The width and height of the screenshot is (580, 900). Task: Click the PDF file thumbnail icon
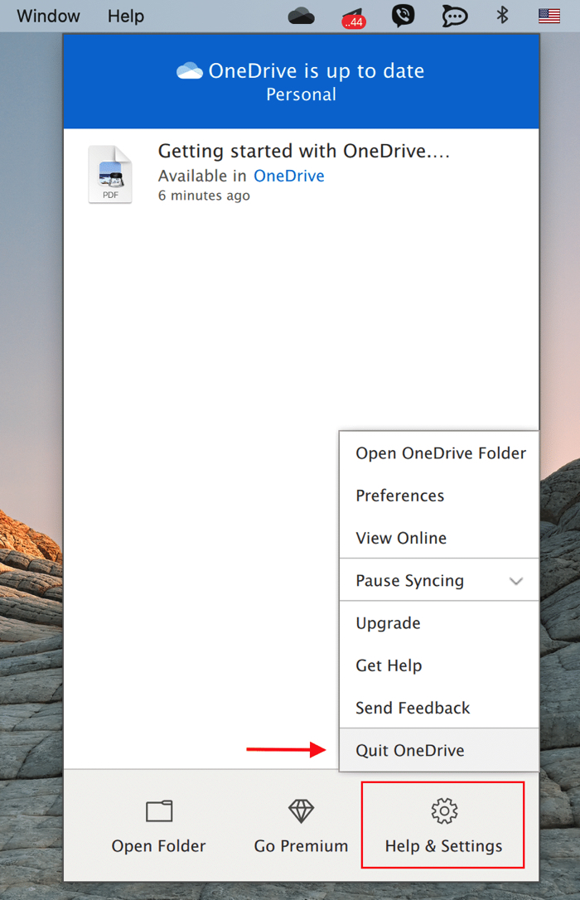[x=110, y=175]
